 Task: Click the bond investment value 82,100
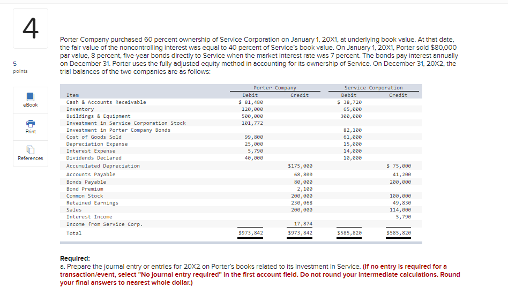click(x=353, y=130)
